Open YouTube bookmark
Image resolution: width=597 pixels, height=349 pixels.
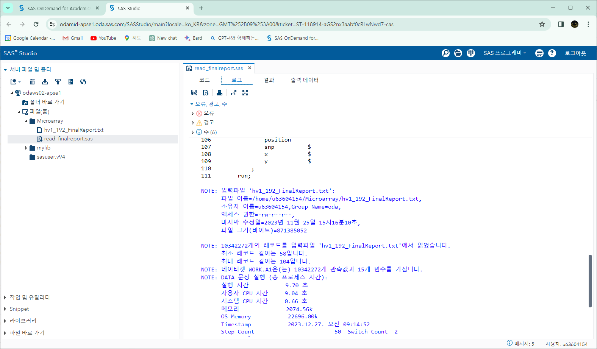click(x=103, y=38)
